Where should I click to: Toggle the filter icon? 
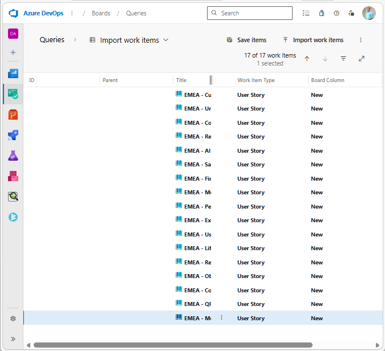(343, 59)
